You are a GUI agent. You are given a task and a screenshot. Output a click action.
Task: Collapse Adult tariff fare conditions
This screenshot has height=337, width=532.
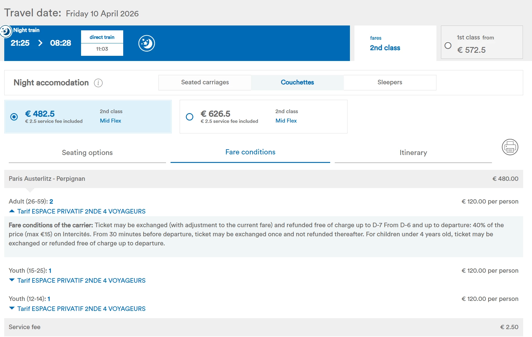12,211
